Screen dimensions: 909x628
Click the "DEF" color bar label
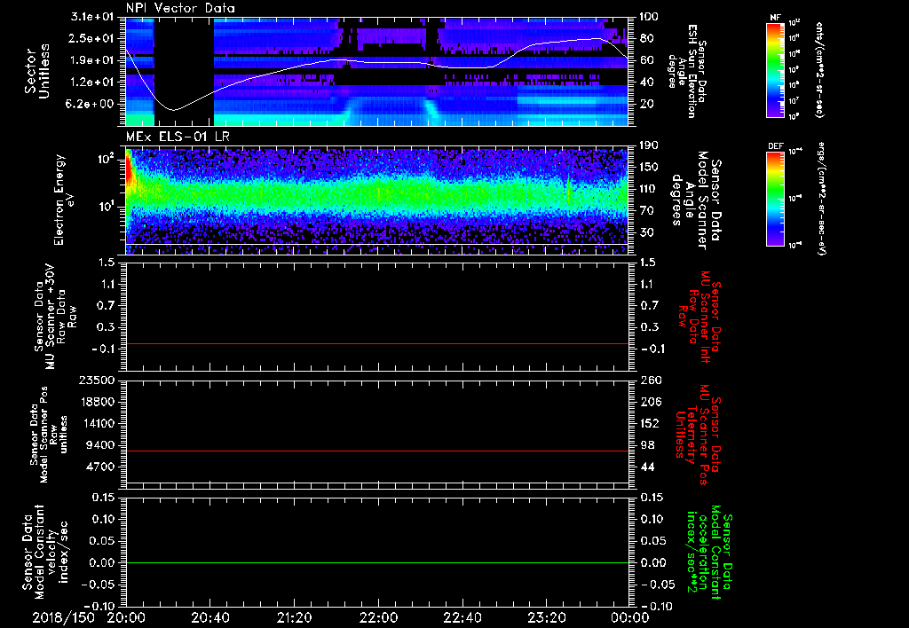(776, 146)
